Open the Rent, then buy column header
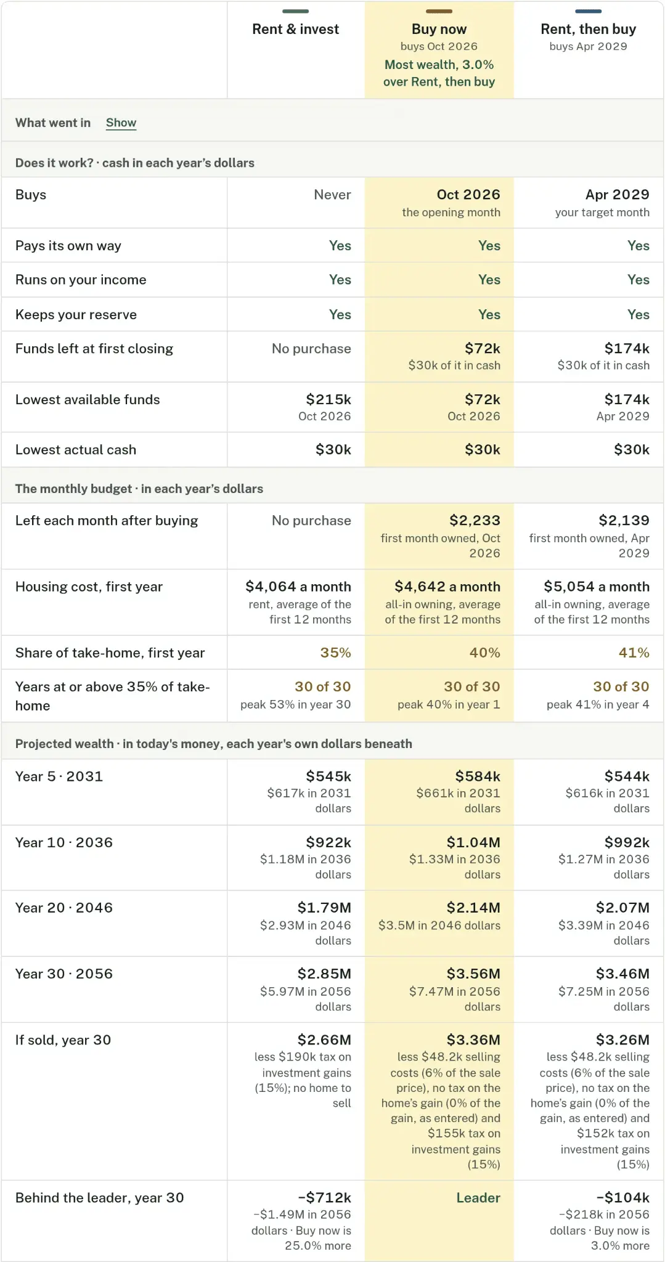The image size is (665, 1262). (588, 29)
